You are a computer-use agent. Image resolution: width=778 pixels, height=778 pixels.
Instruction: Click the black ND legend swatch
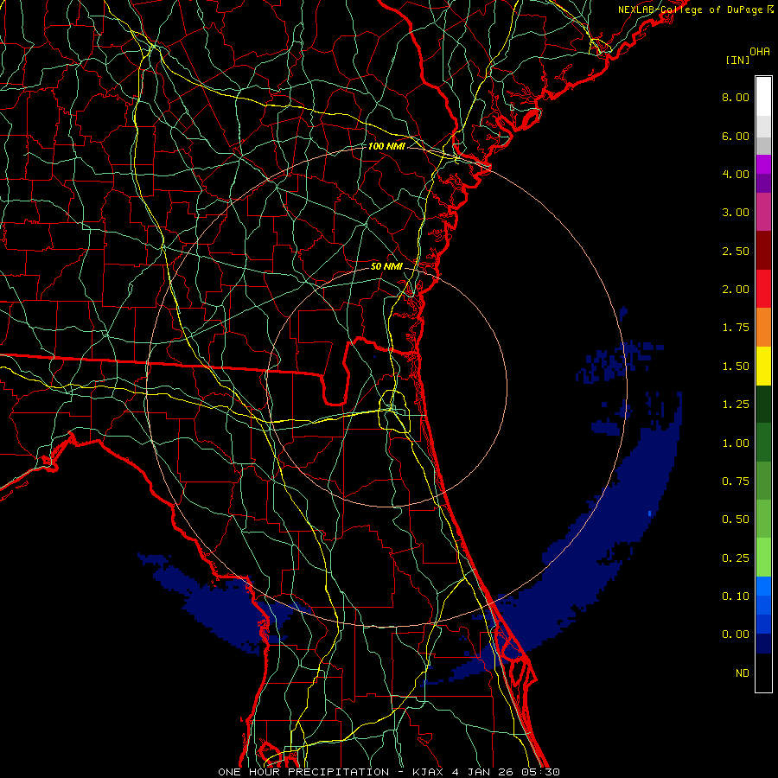pyautogui.click(x=763, y=673)
